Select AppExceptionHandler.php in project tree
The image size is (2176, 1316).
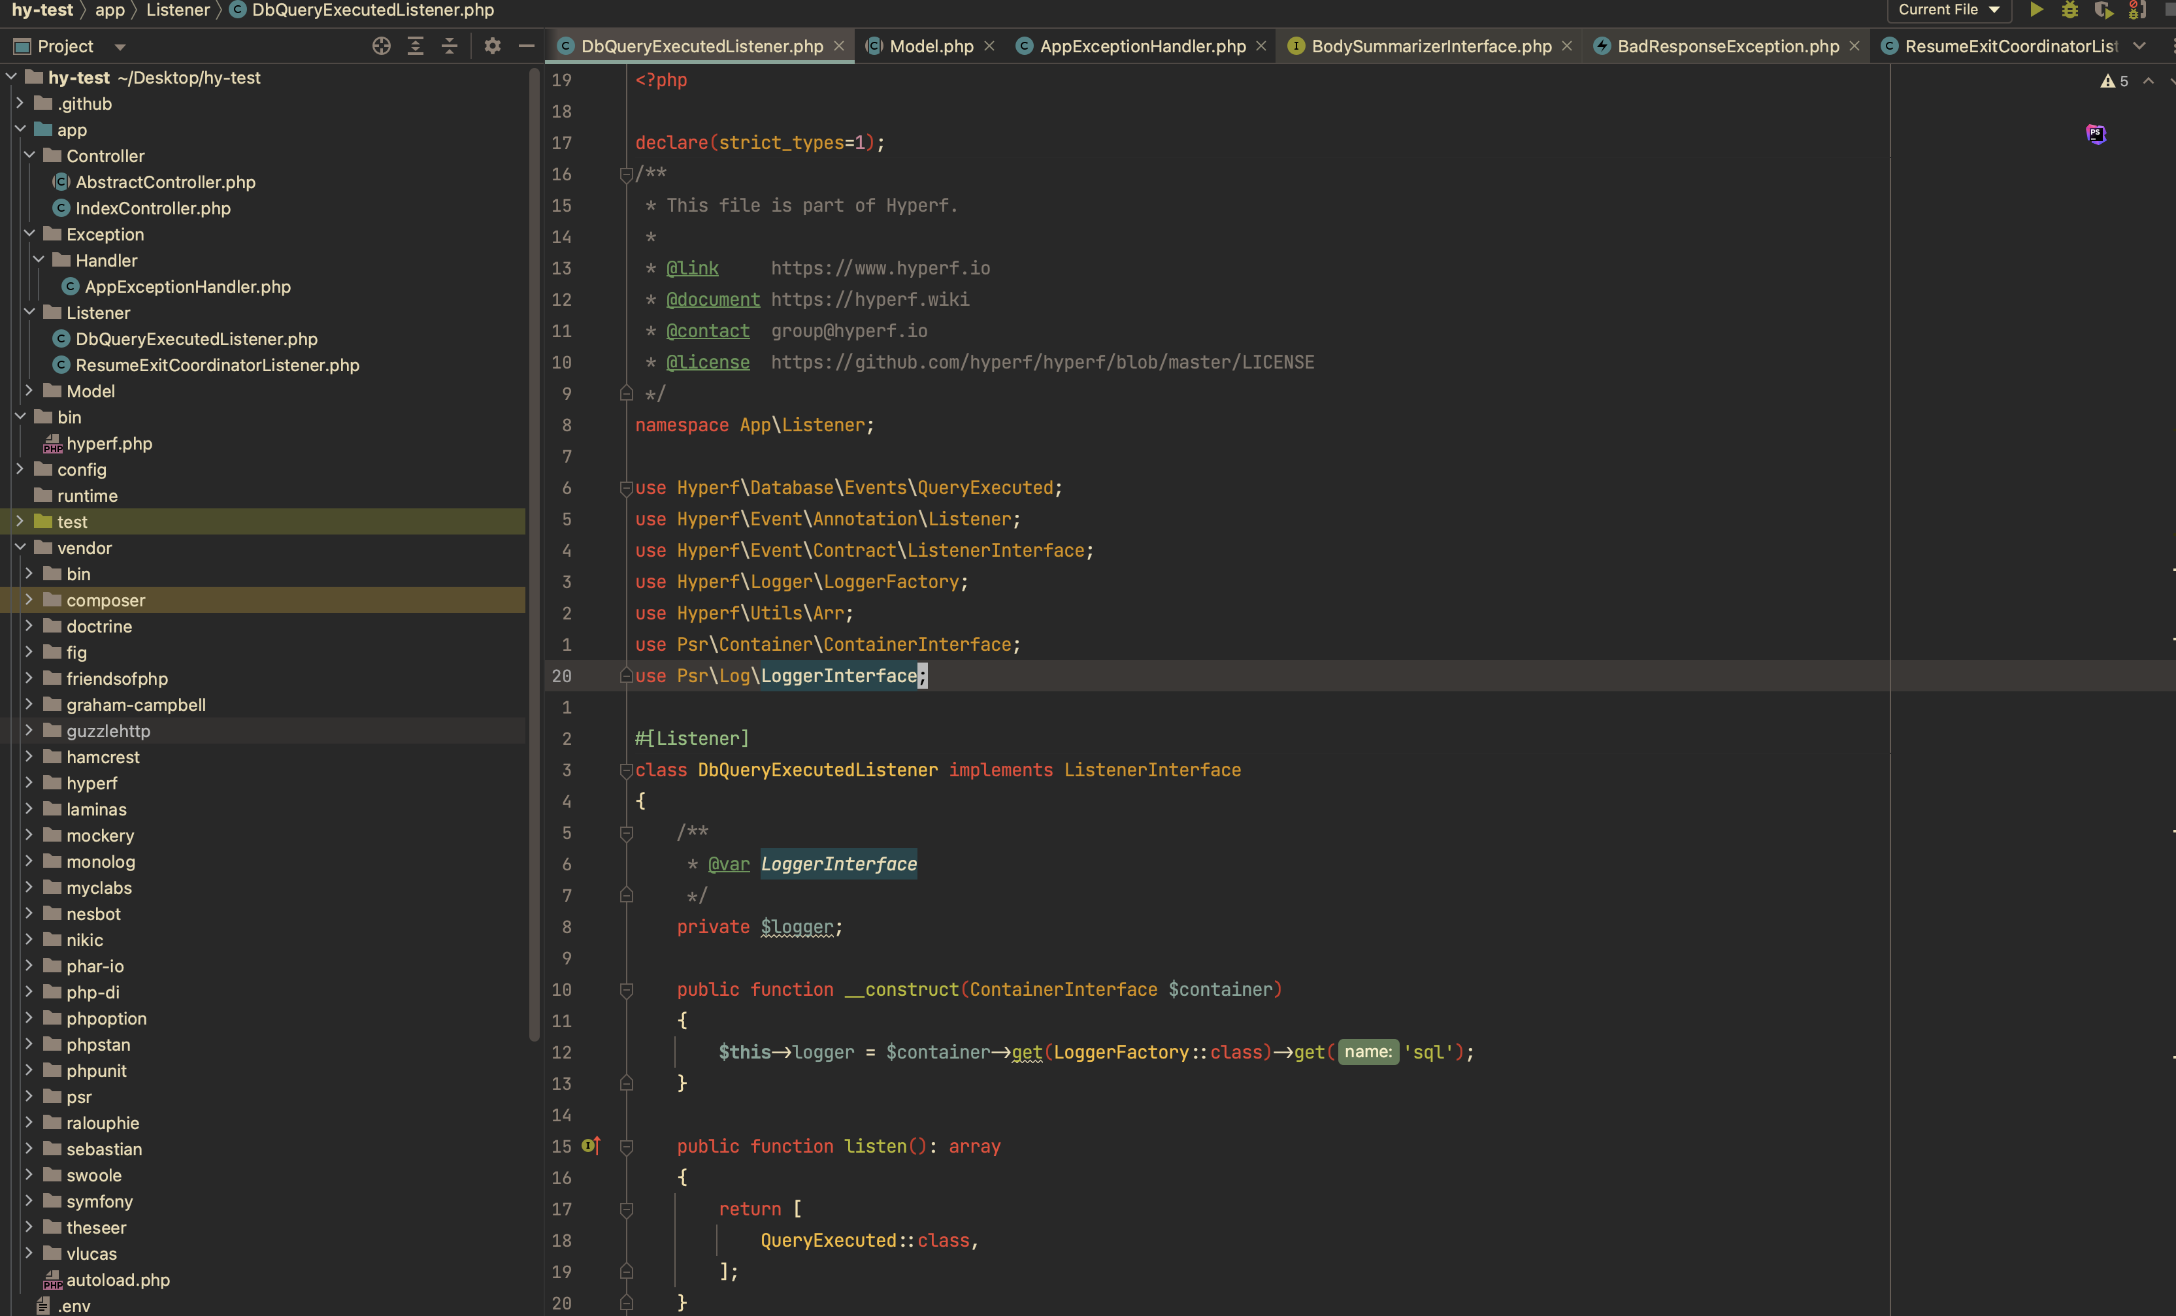[188, 287]
